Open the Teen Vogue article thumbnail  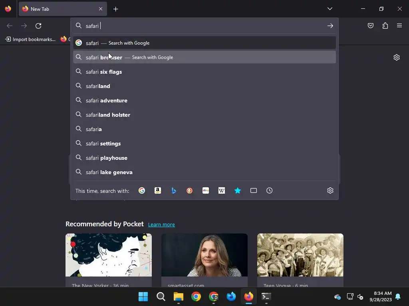(300, 255)
